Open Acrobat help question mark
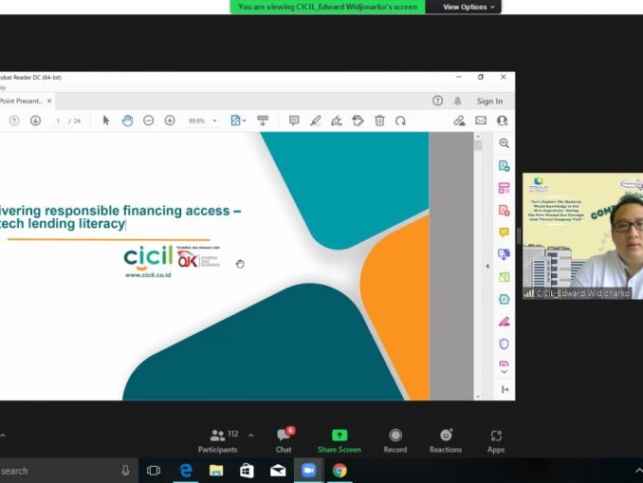 tap(437, 101)
